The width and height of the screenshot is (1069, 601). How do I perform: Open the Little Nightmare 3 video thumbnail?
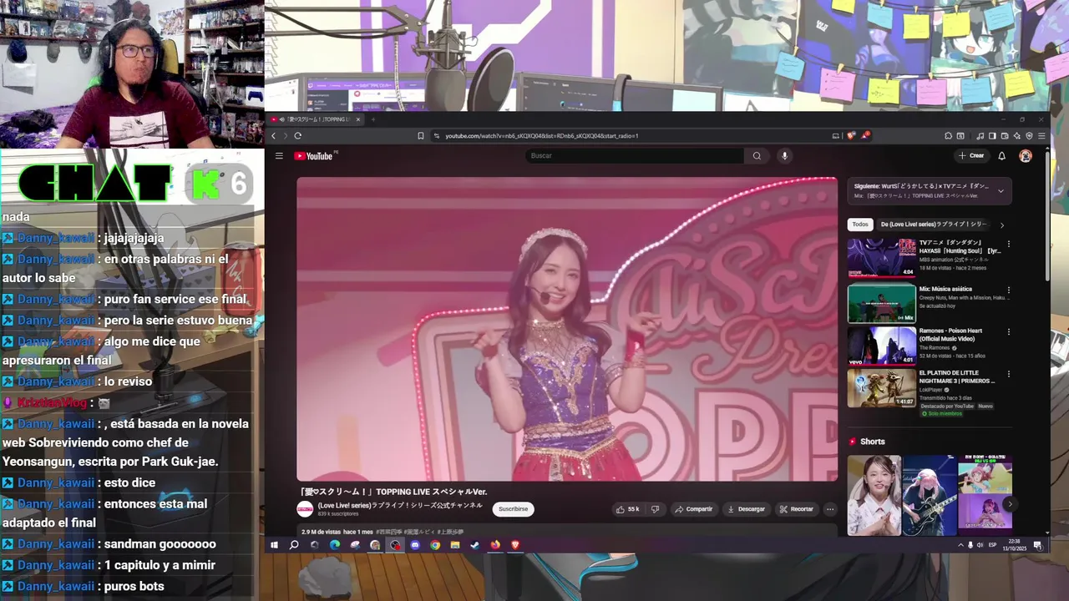pos(882,388)
